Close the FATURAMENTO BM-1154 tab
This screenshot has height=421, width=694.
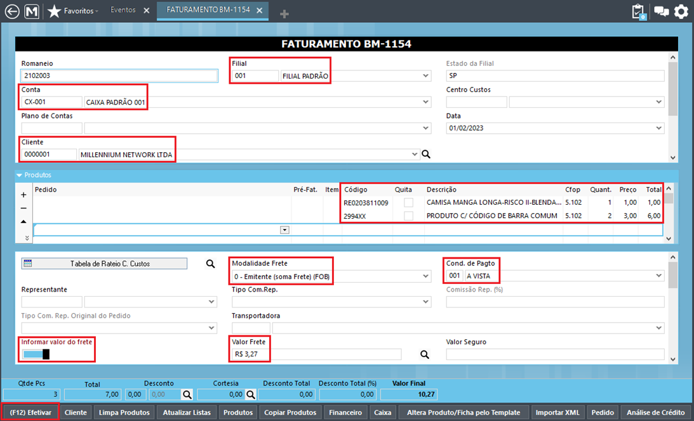click(x=260, y=11)
